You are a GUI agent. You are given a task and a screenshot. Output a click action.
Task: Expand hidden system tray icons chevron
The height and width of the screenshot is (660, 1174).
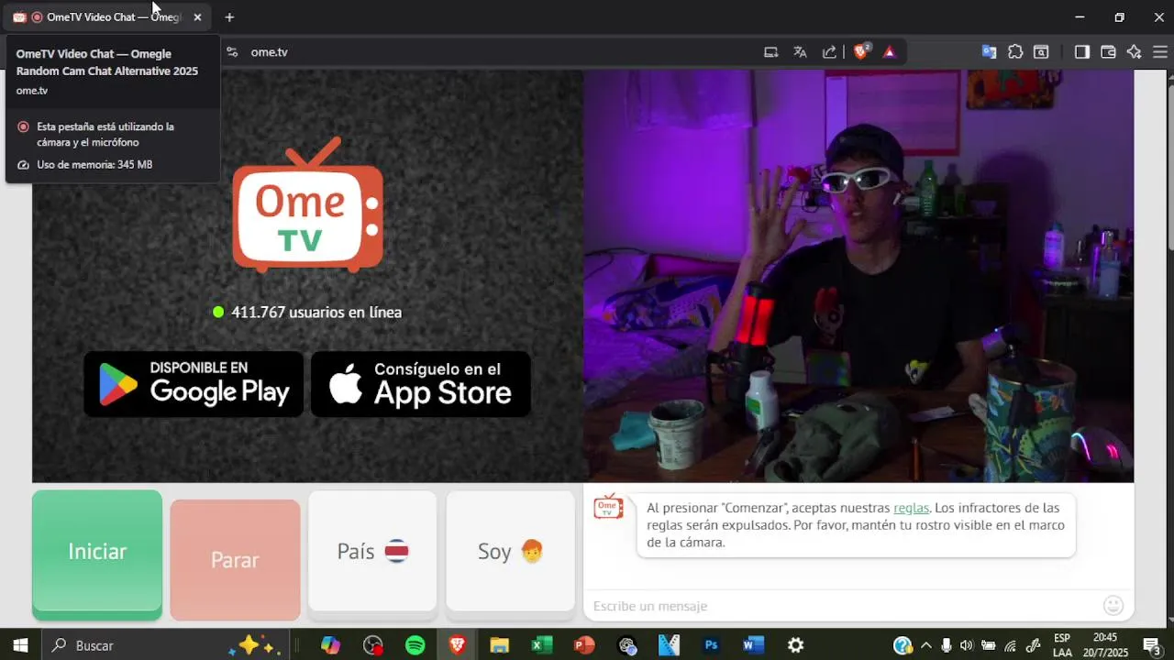(925, 645)
